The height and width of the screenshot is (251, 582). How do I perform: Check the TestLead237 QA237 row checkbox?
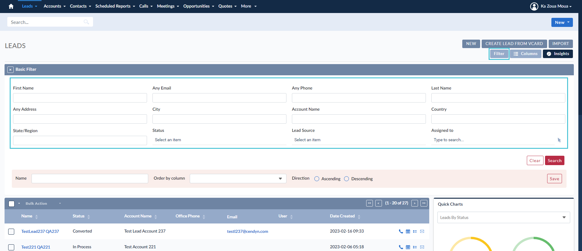coord(11,232)
